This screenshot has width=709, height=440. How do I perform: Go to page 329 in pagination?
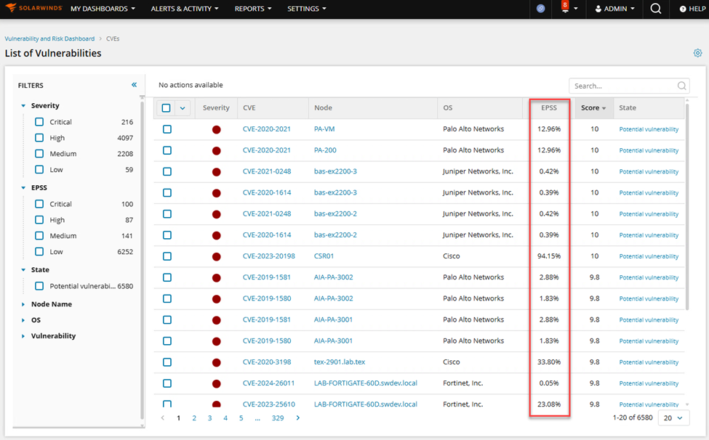(x=277, y=417)
